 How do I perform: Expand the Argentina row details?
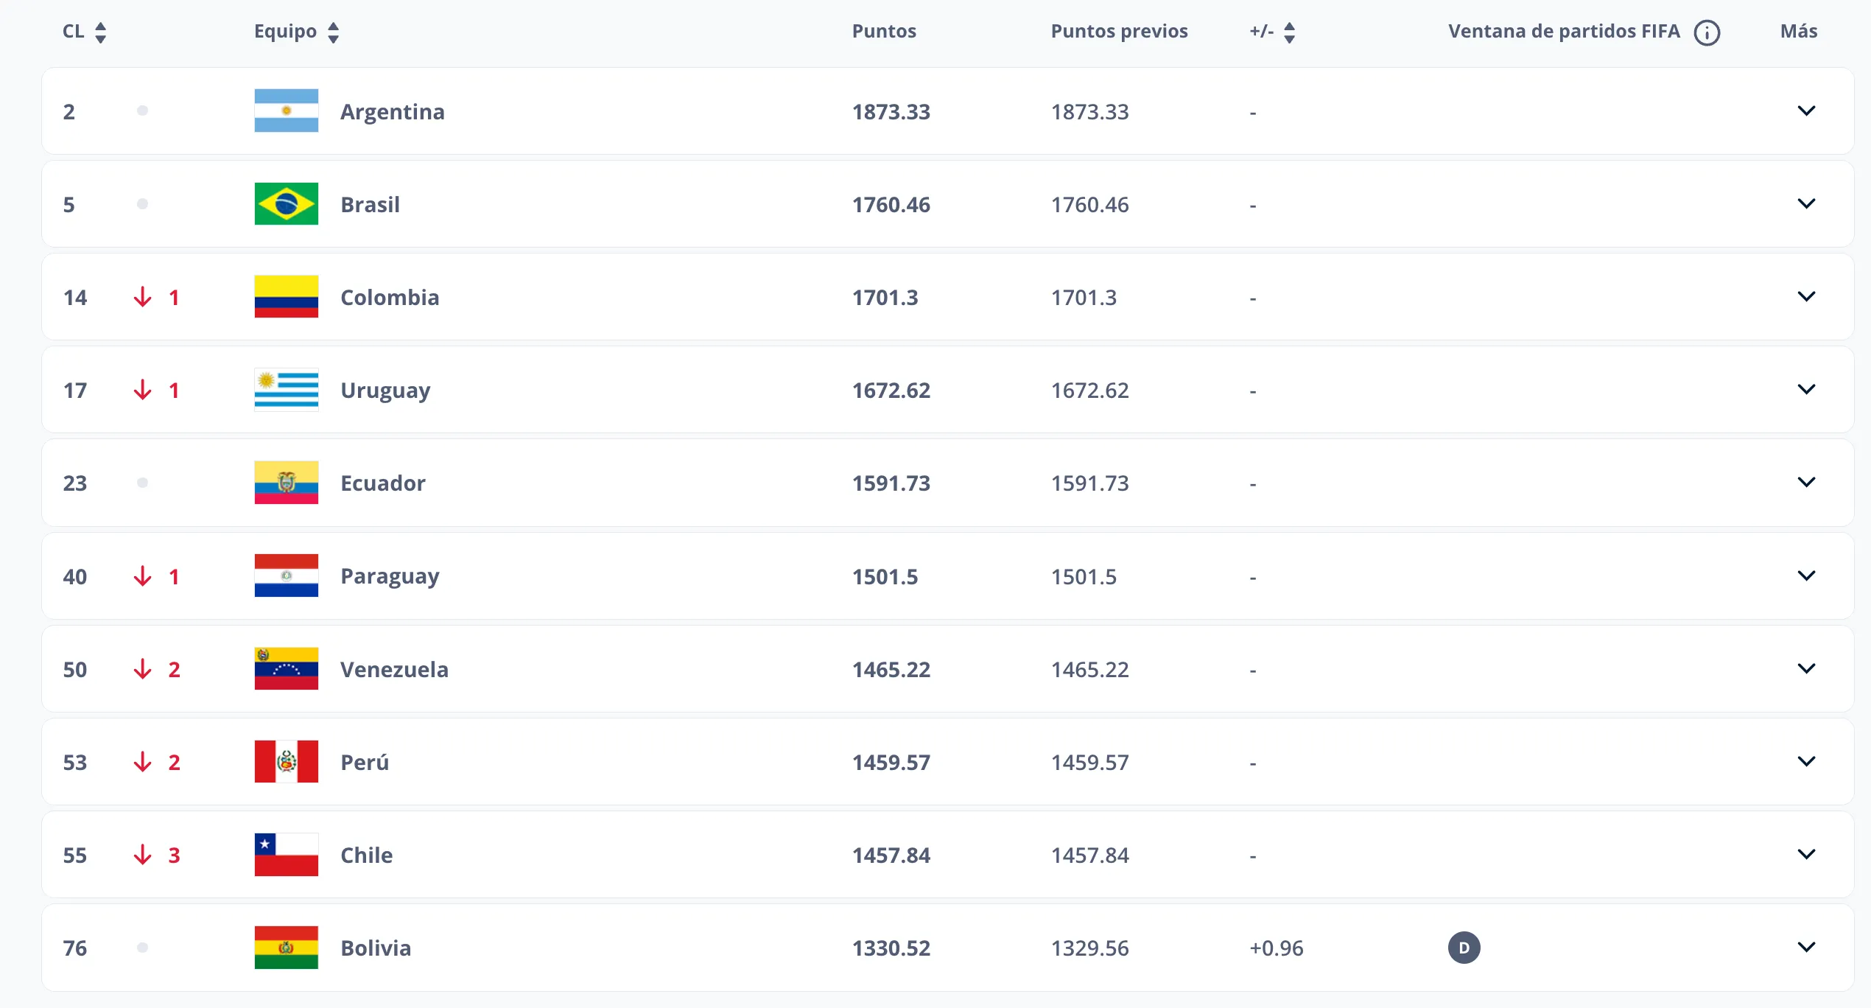point(1806,111)
